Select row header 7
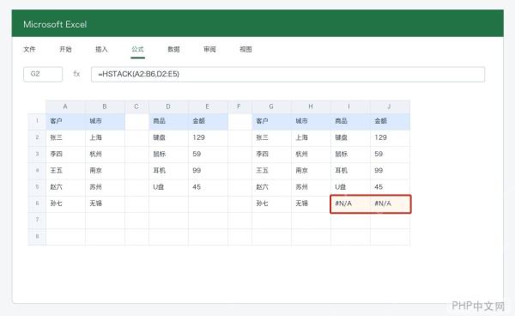The width and height of the screenshot is (515, 316). 37,220
